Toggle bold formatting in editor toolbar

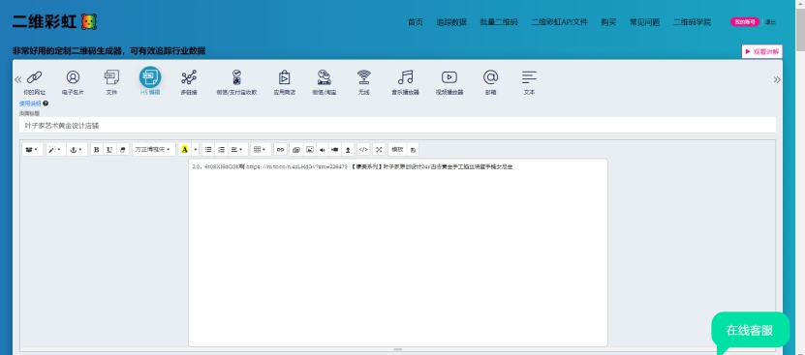97,149
